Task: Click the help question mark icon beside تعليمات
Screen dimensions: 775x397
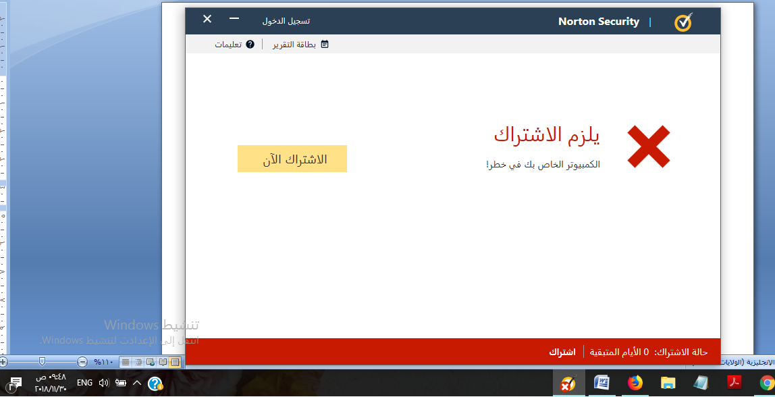Action: pos(250,45)
